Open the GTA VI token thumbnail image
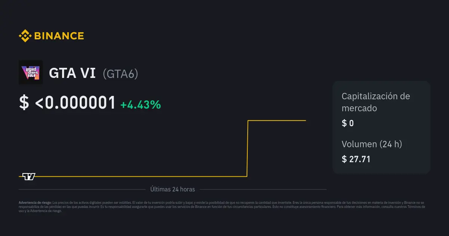 click(31, 72)
